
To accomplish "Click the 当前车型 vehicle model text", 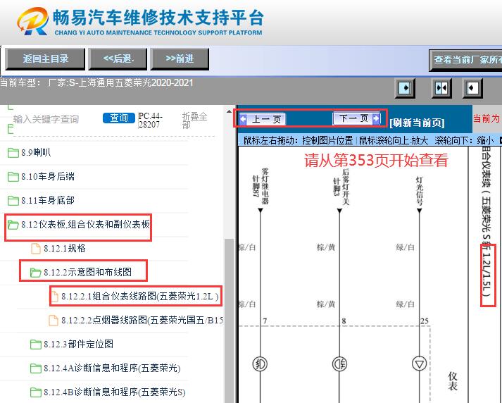I will pyautogui.click(x=96, y=82).
